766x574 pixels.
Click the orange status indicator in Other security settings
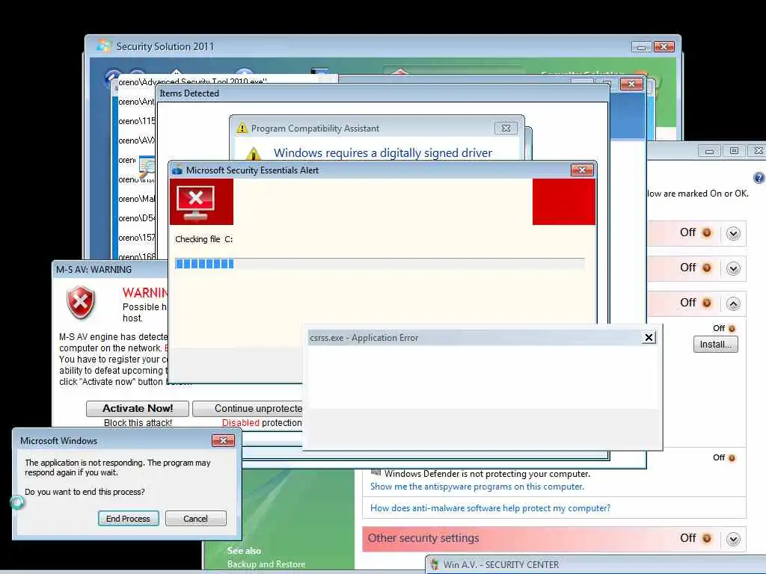pyautogui.click(x=706, y=538)
